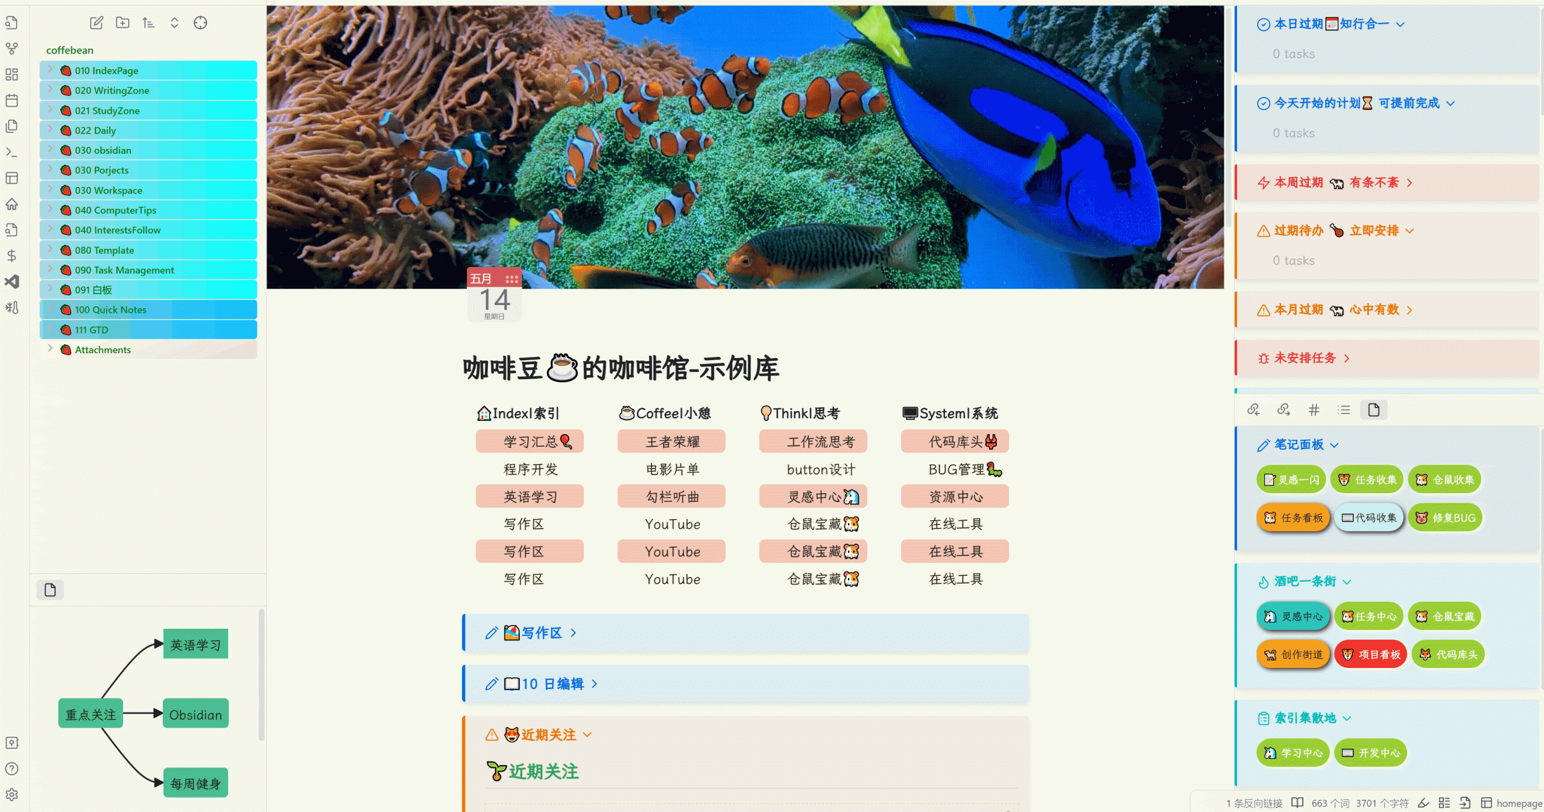
Task: Open the graph view ribbon icon
Action: pos(11,48)
